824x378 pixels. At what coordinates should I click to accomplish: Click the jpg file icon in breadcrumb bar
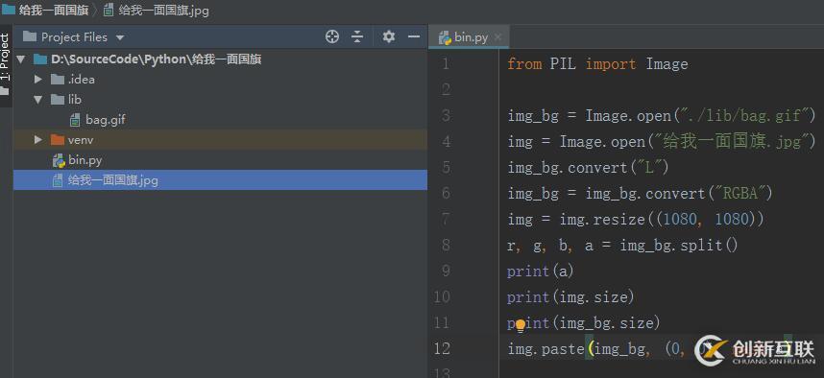click(x=109, y=10)
